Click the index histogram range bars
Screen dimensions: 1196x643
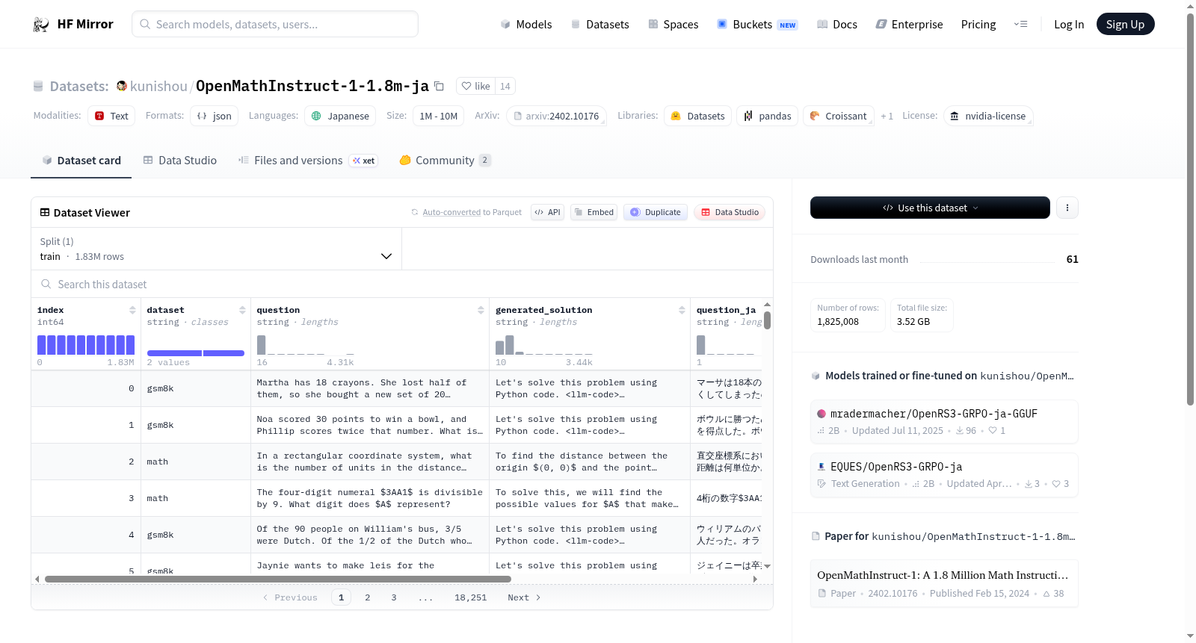click(x=86, y=345)
